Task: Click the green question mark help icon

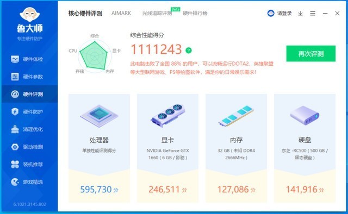Action: [189, 51]
